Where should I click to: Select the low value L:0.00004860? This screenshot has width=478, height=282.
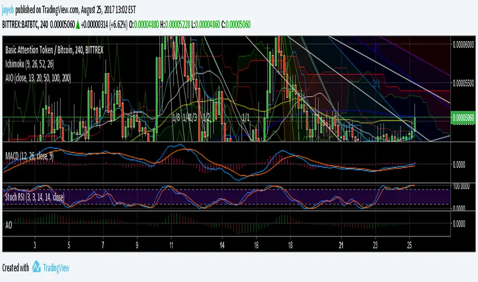206,25
